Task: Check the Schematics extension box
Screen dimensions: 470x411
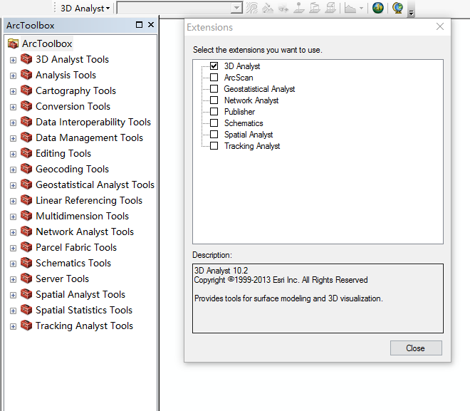Action: tap(214, 123)
